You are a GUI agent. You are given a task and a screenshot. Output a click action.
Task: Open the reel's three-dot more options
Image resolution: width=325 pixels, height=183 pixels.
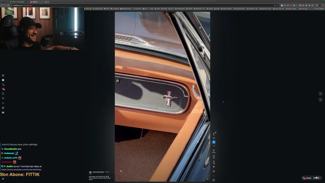click(x=214, y=176)
